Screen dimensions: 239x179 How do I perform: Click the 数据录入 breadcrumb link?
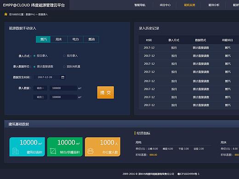[43, 14]
